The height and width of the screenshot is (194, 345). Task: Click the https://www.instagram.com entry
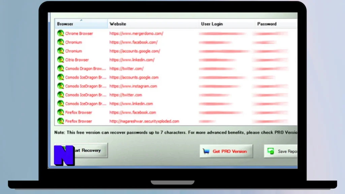point(133,86)
